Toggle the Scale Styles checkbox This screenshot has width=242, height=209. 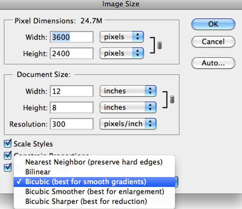[8, 143]
